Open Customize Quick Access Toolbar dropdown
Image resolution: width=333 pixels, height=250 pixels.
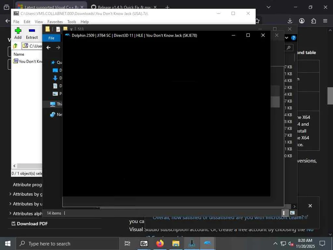coord(71,29)
